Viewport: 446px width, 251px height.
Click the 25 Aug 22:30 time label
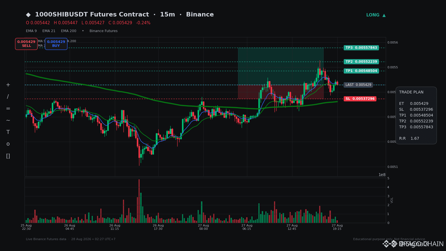pos(26,227)
